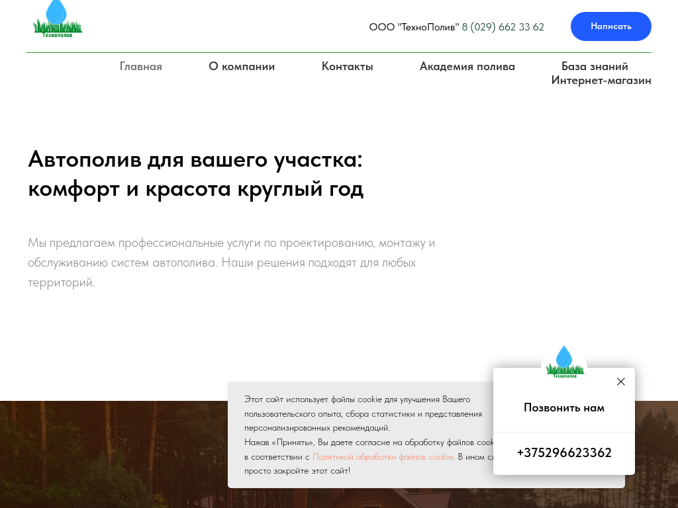Open the База знаний section

[x=595, y=66]
